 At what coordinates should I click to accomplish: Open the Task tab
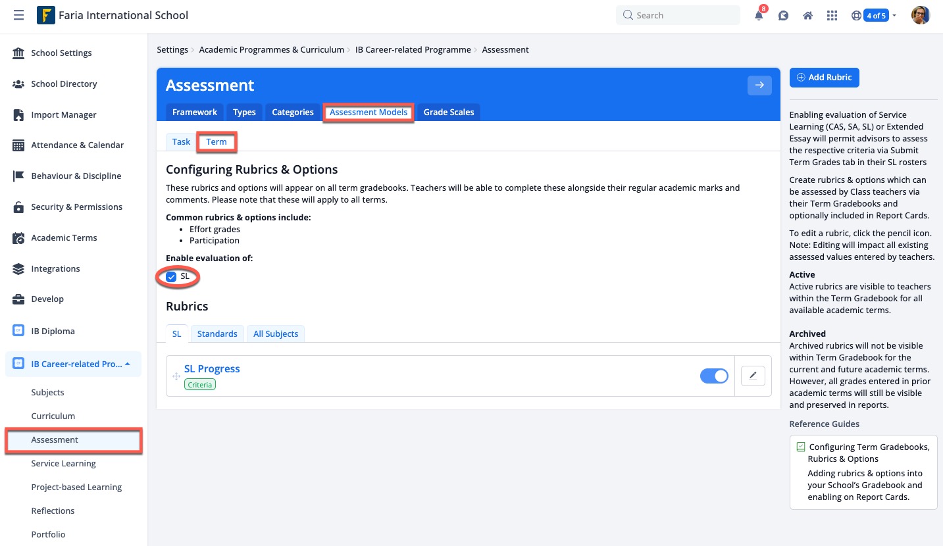pos(180,141)
